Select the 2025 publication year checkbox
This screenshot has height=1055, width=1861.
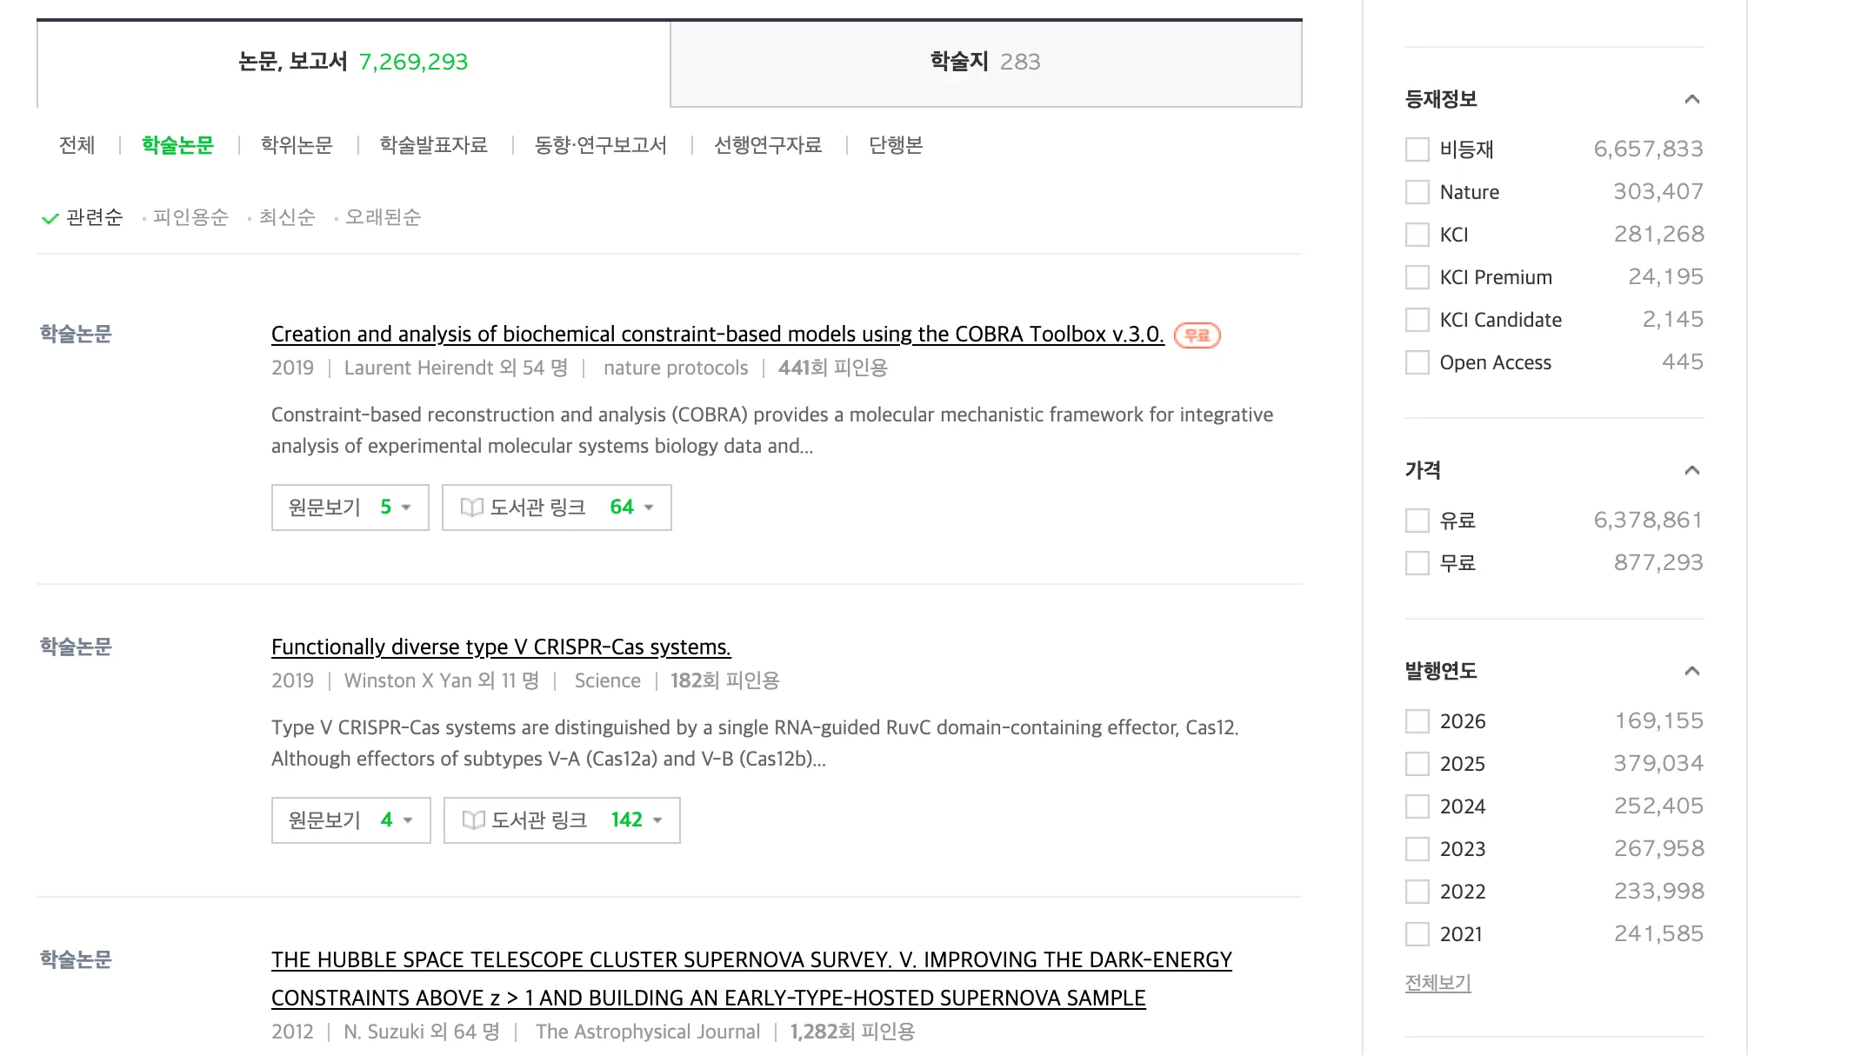(x=1417, y=764)
